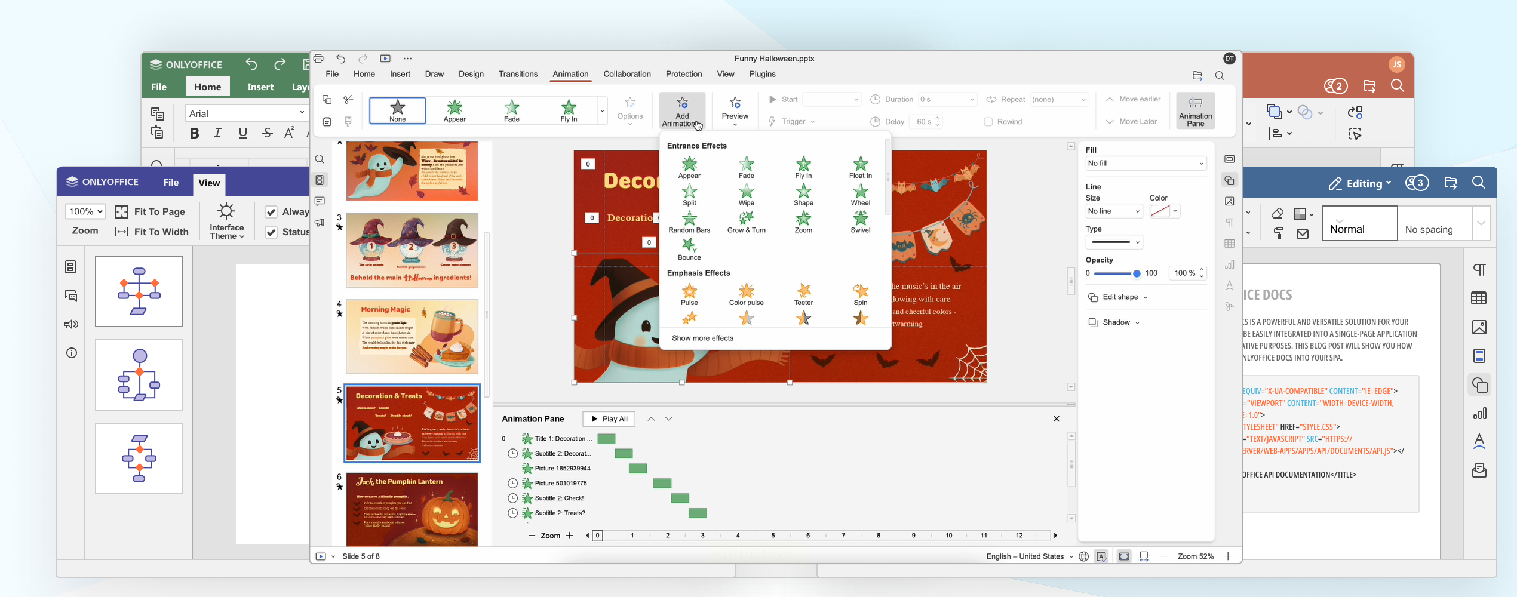
Task: Start slideshow from the quick access toolbar
Action: click(x=385, y=59)
